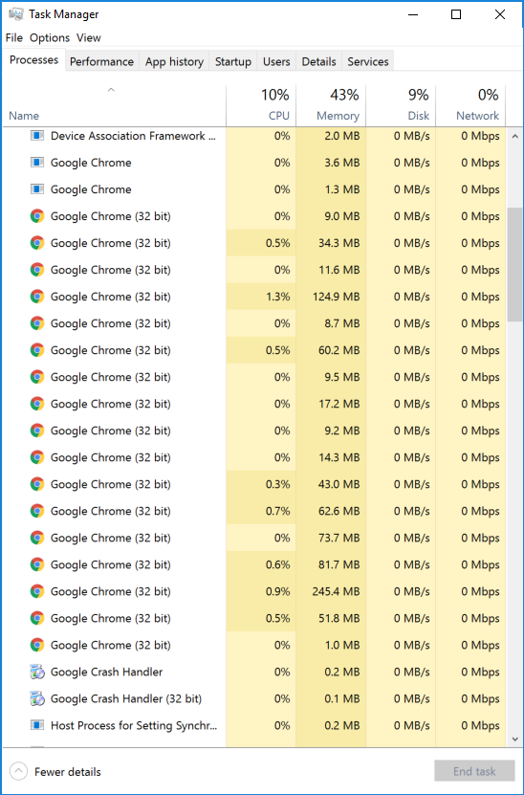Sort processes by the Memory column header
The image size is (524, 795).
click(x=331, y=105)
